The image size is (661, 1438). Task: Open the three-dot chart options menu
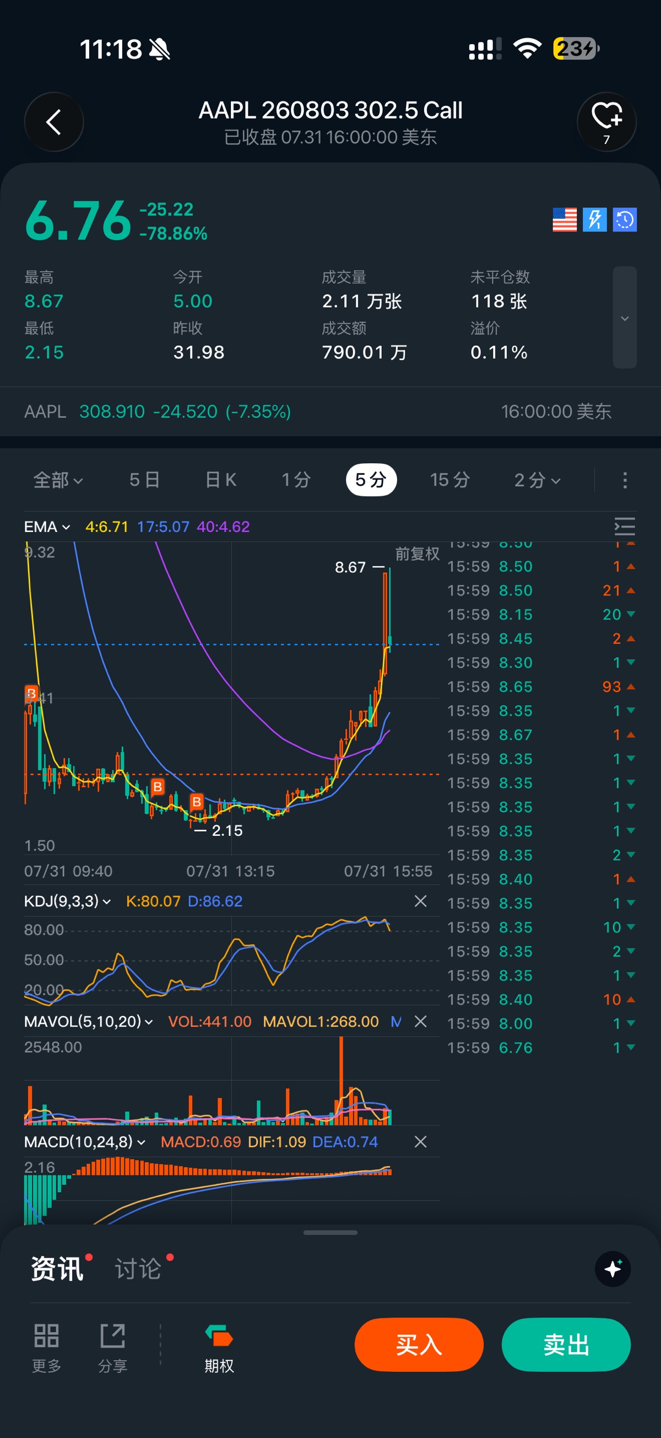625,480
